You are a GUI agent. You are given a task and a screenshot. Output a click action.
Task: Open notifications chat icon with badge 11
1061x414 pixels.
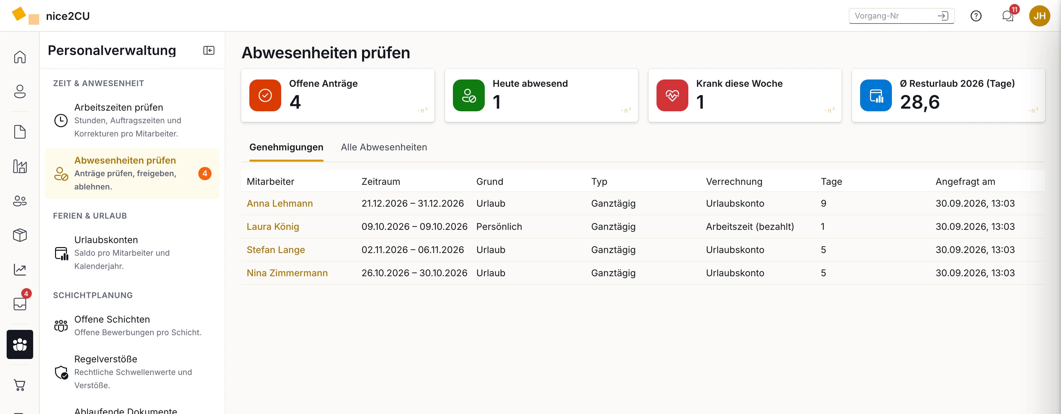[x=1008, y=16]
